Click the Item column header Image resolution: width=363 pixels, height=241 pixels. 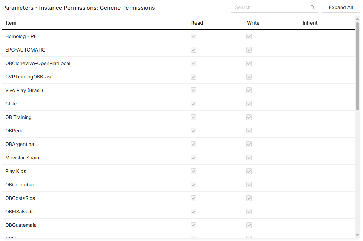(x=11, y=23)
